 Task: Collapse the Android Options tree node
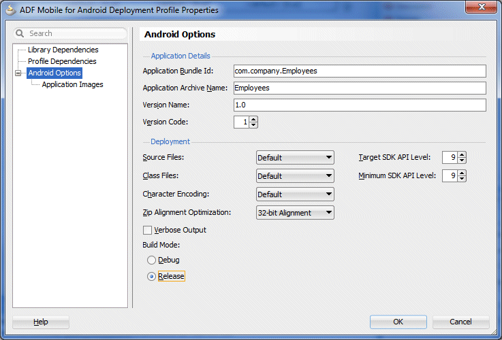click(x=18, y=73)
